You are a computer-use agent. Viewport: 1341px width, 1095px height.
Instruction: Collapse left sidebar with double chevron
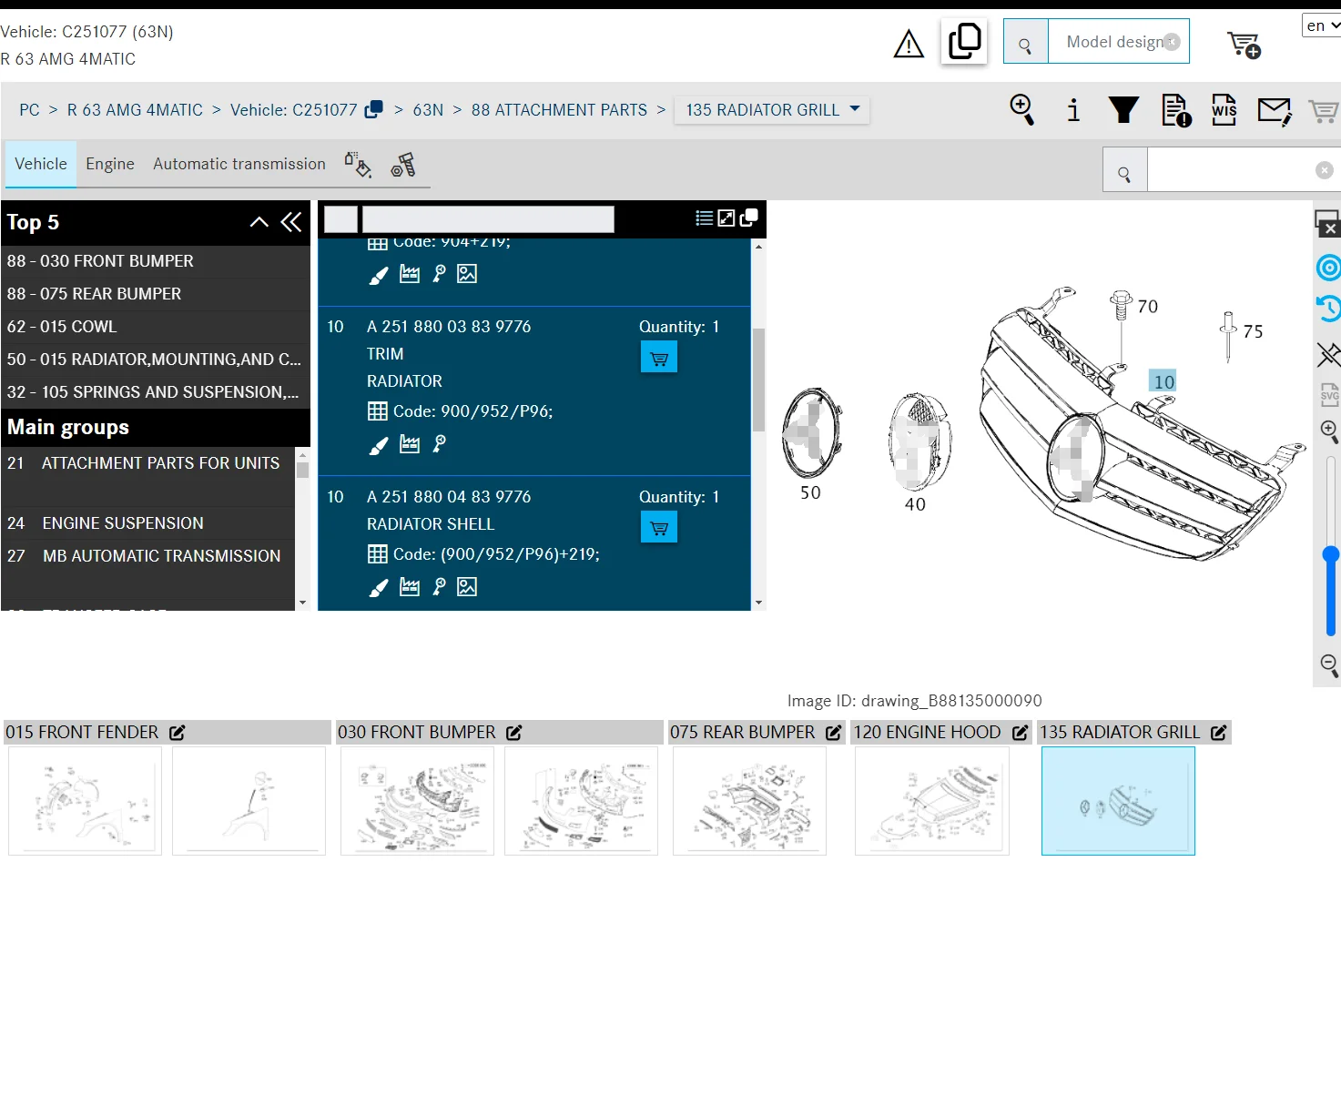291,222
